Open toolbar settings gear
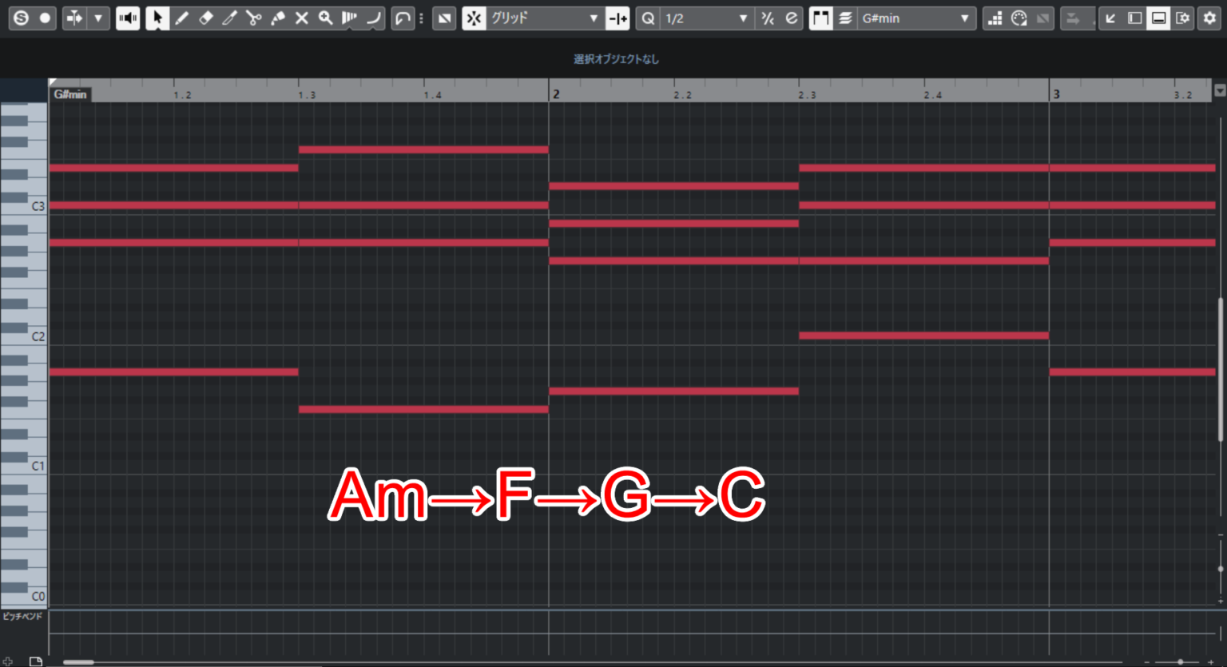This screenshot has height=667, width=1227. 1209,18
